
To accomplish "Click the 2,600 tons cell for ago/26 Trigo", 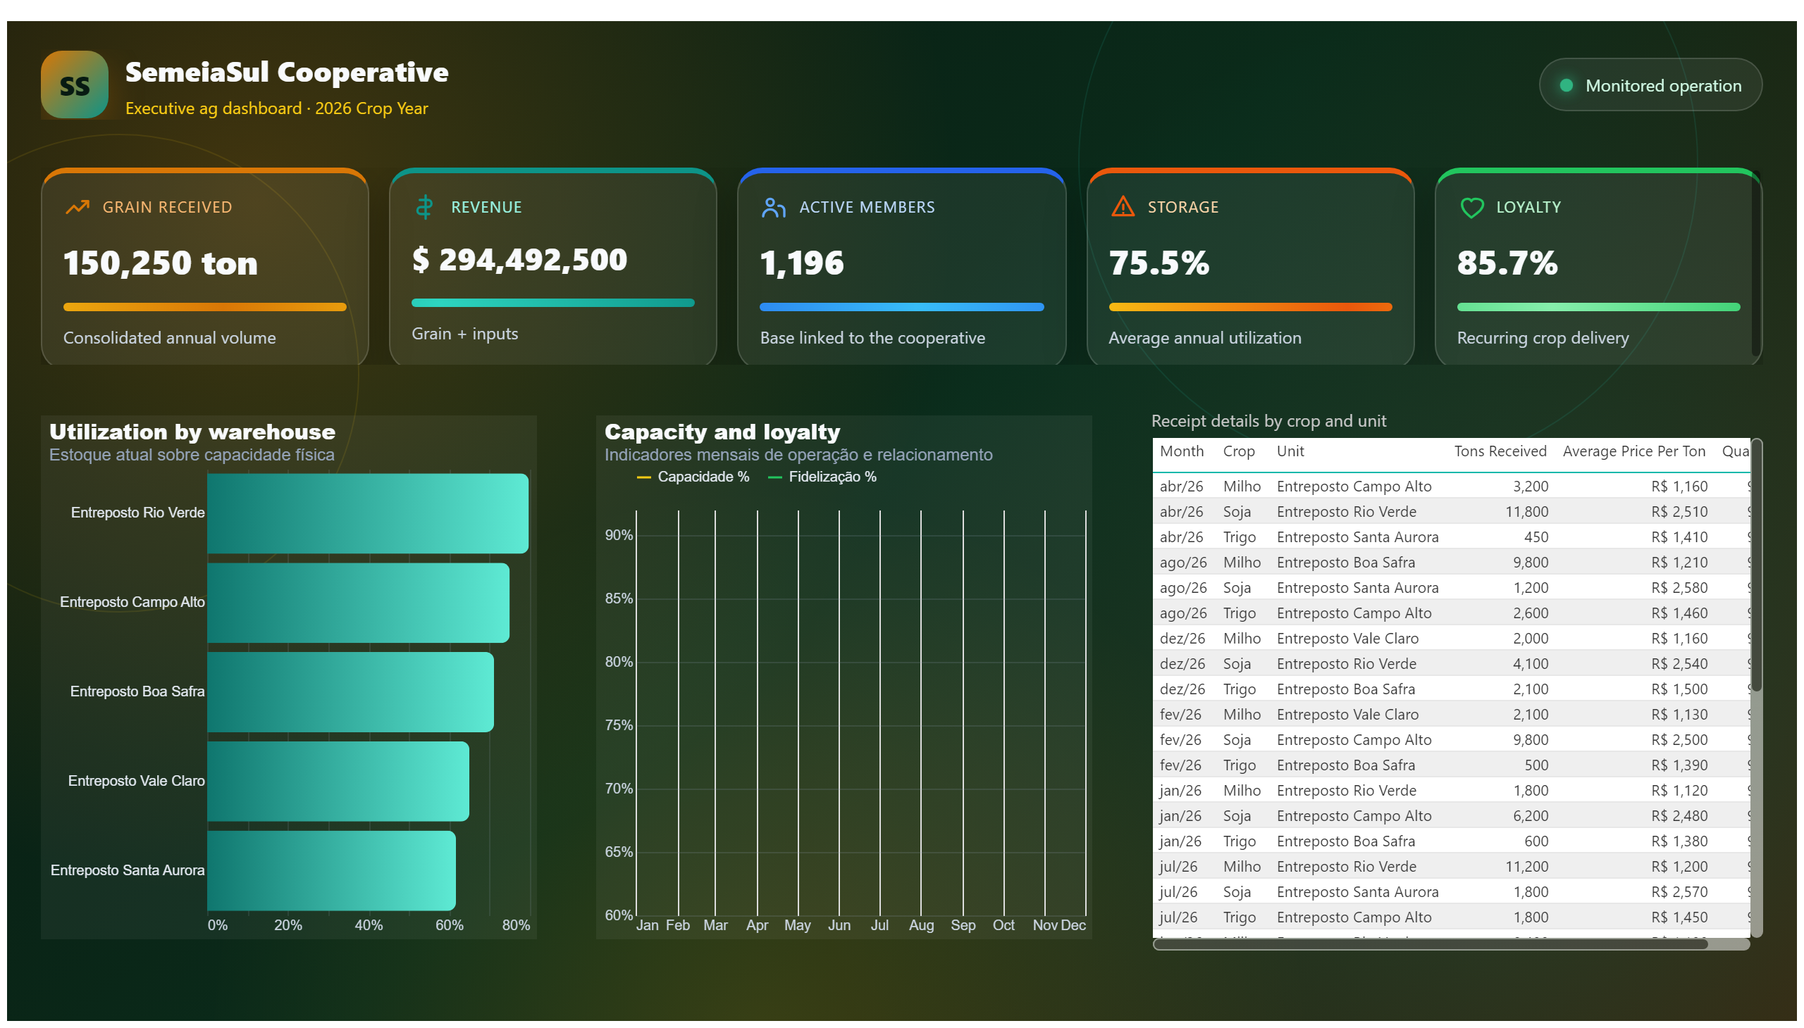I will click(1530, 613).
